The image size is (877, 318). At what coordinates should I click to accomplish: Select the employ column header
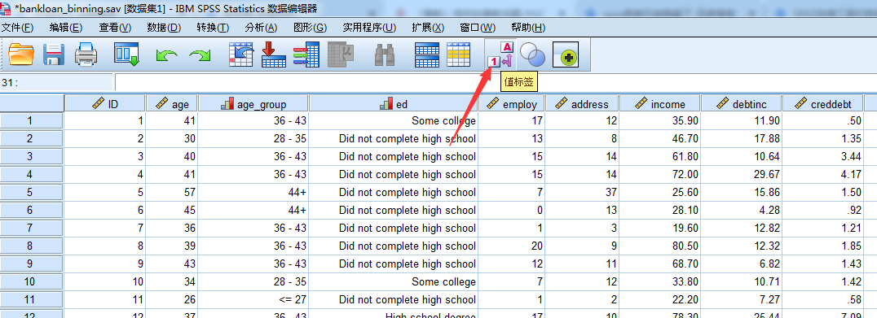512,104
